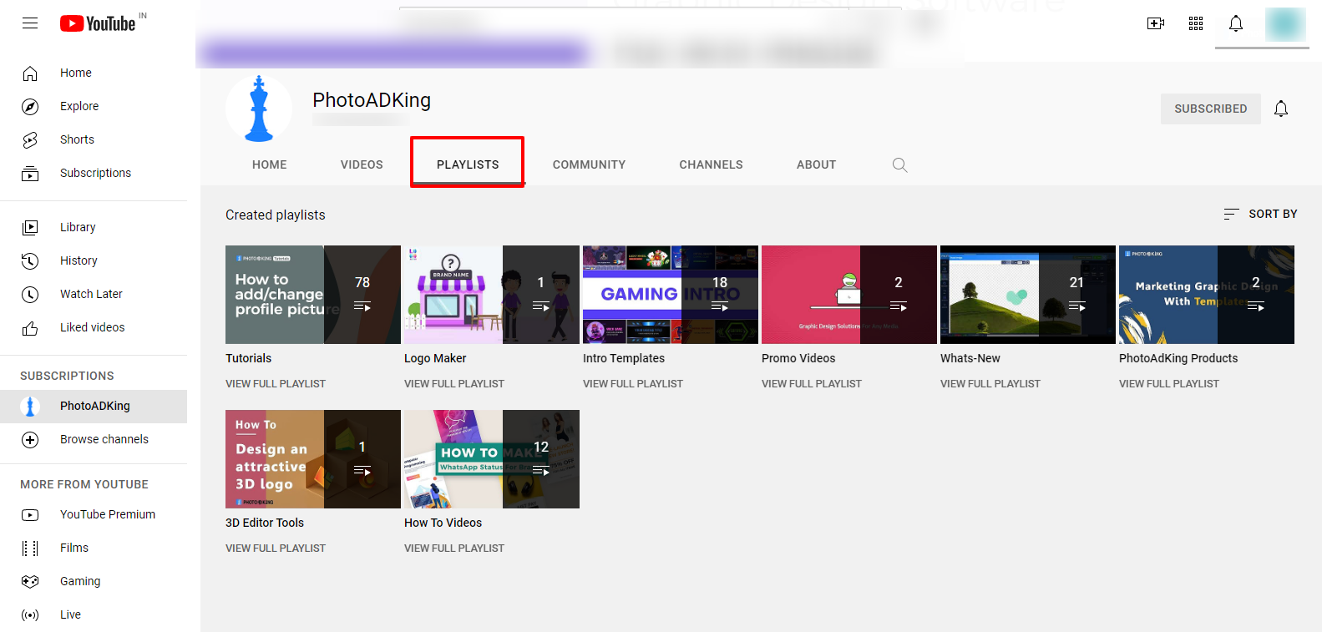
Task: Click the Films filmstrip icon
Action: coord(30,549)
